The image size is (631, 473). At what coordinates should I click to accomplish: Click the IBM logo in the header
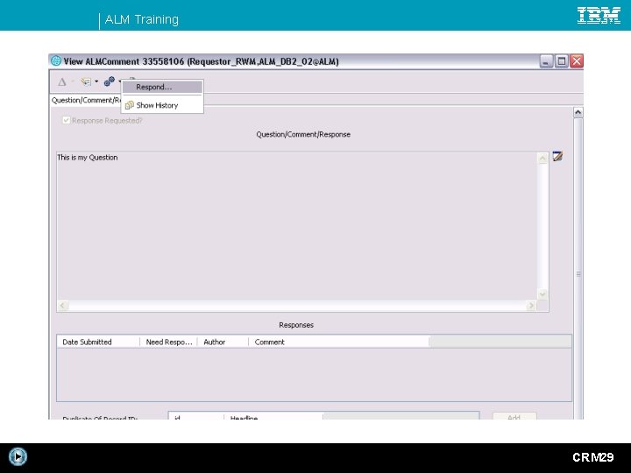click(x=599, y=15)
